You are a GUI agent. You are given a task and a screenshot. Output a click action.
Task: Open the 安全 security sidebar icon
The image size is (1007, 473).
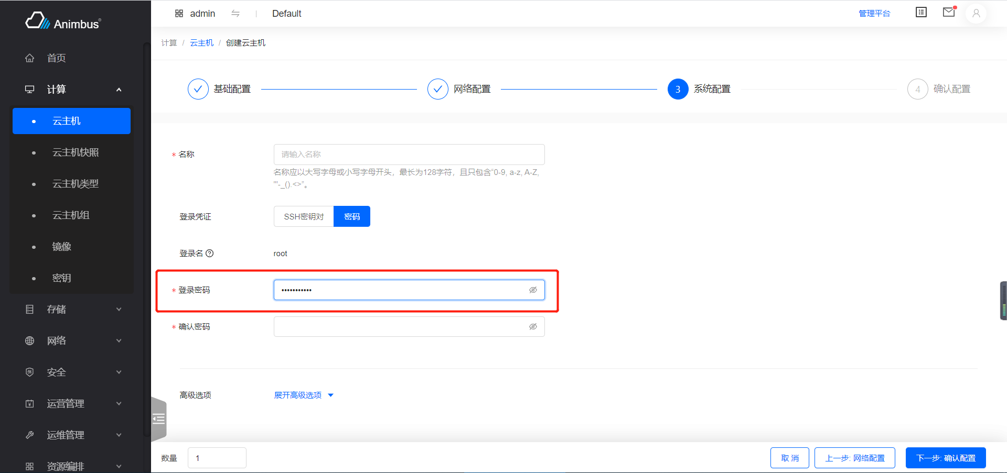tap(29, 372)
